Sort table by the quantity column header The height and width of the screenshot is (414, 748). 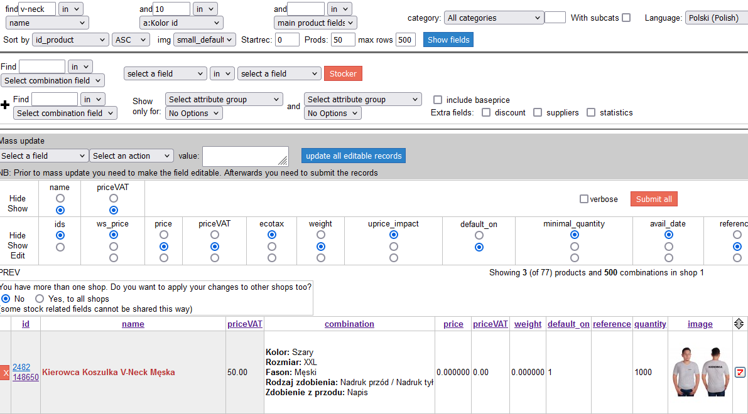coord(650,324)
